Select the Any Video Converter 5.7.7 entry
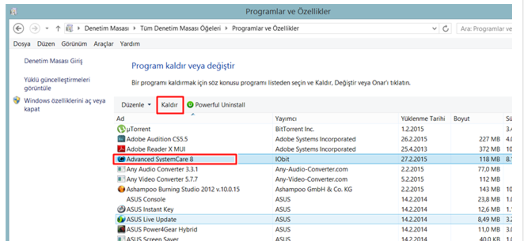Image resolution: width=524 pixels, height=241 pixels. (162, 179)
